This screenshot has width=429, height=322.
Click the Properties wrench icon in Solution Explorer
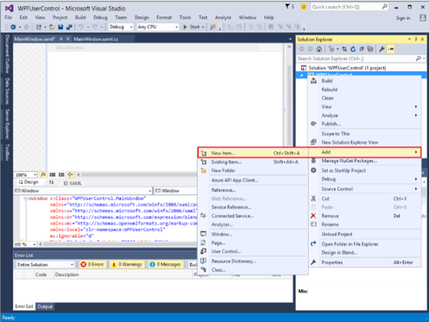click(381, 49)
